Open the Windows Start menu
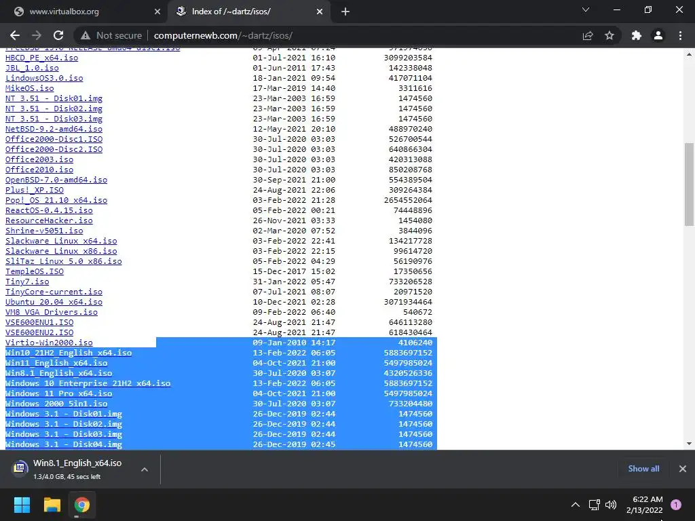Image resolution: width=695 pixels, height=521 pixels. [22, 505]
